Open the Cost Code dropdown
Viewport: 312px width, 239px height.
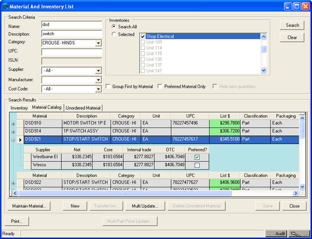(98, 89)
